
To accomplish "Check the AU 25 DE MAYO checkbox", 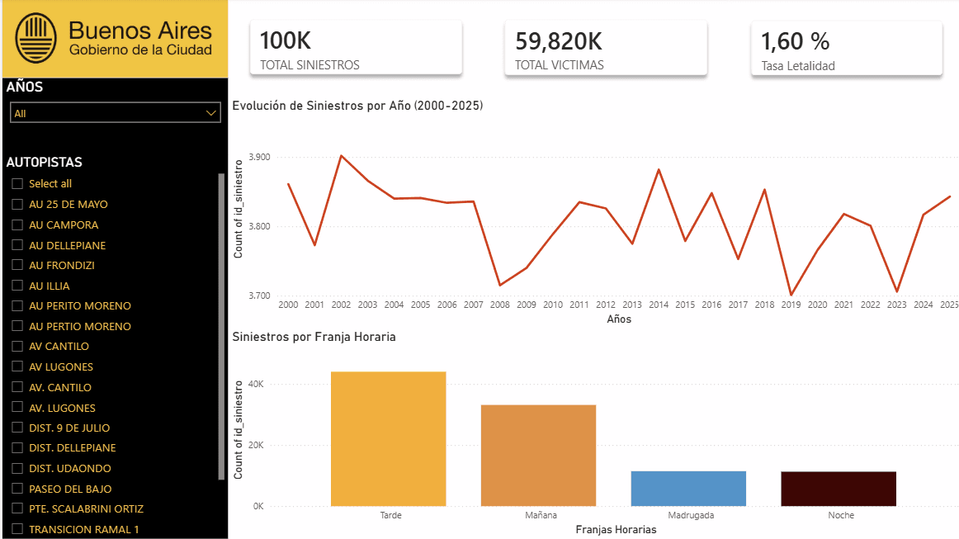I will (17, 204).
